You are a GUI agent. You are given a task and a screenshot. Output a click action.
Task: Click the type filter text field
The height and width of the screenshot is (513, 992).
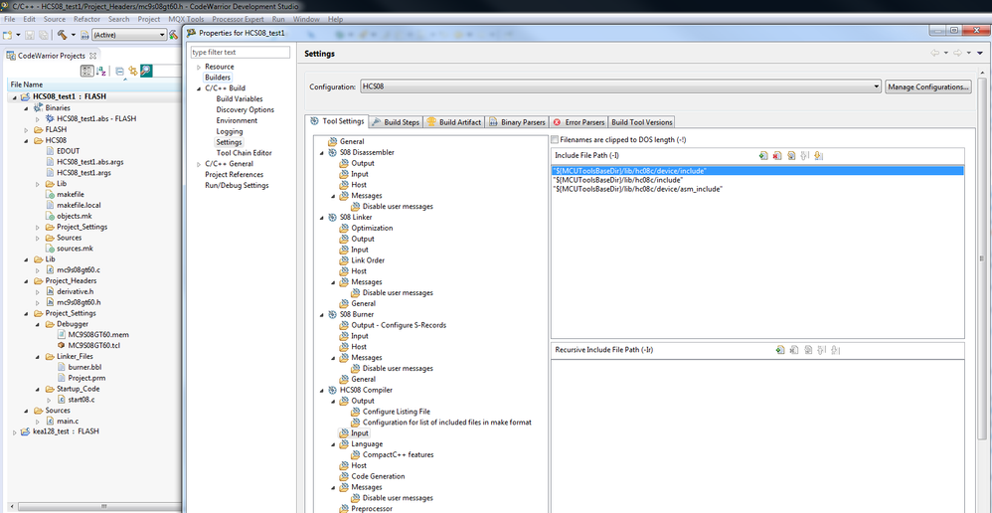(241, 52)
